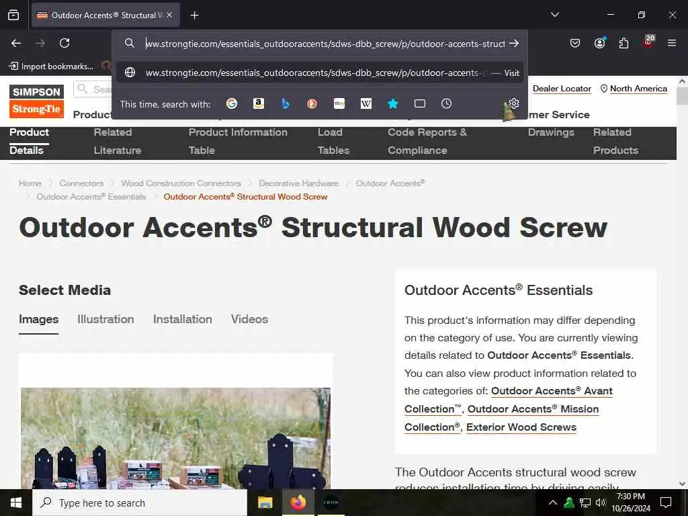Open the list all tabs chevron

554,15
